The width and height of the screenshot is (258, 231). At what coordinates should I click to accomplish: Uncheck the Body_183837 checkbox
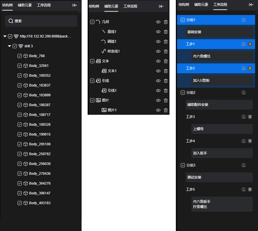click(20, 85)
